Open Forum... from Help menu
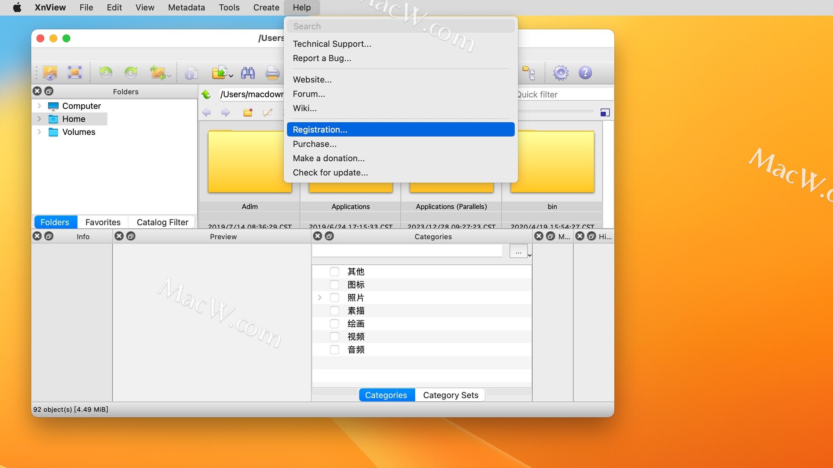833x468 pixels. pyautogui.click(x=400, y=94)
